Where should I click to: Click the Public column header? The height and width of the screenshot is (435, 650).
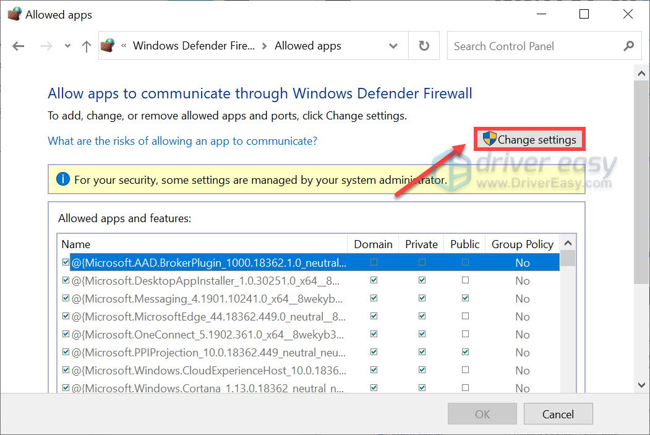(x=464, y=244)
